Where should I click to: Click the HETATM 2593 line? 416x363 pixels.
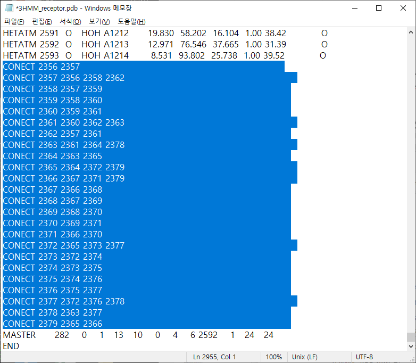(164, 55)
